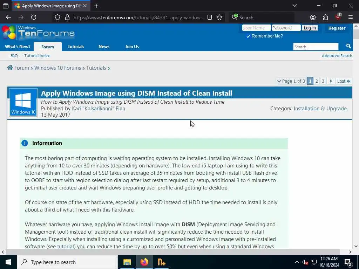
Task: Click the red uBlock extension icon
Action: (338, 17)
